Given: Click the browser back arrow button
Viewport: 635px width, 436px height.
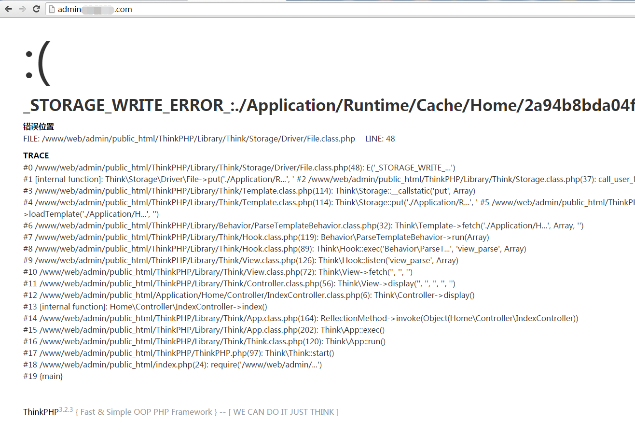Looking at the screenshot, I should (x=8, y=9).
